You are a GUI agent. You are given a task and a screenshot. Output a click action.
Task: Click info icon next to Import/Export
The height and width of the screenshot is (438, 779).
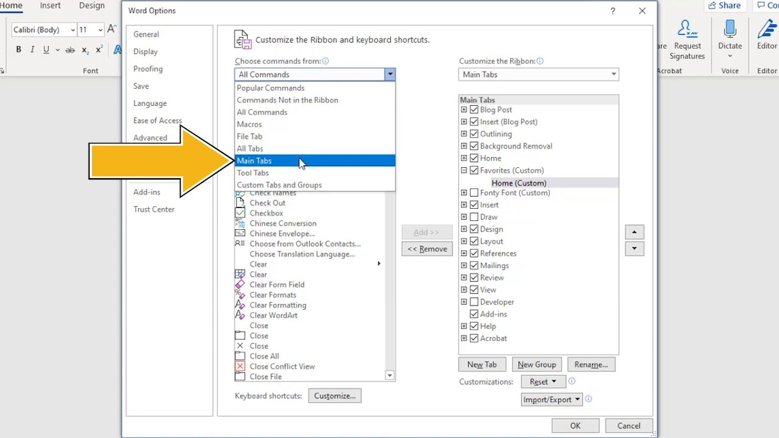589,399
